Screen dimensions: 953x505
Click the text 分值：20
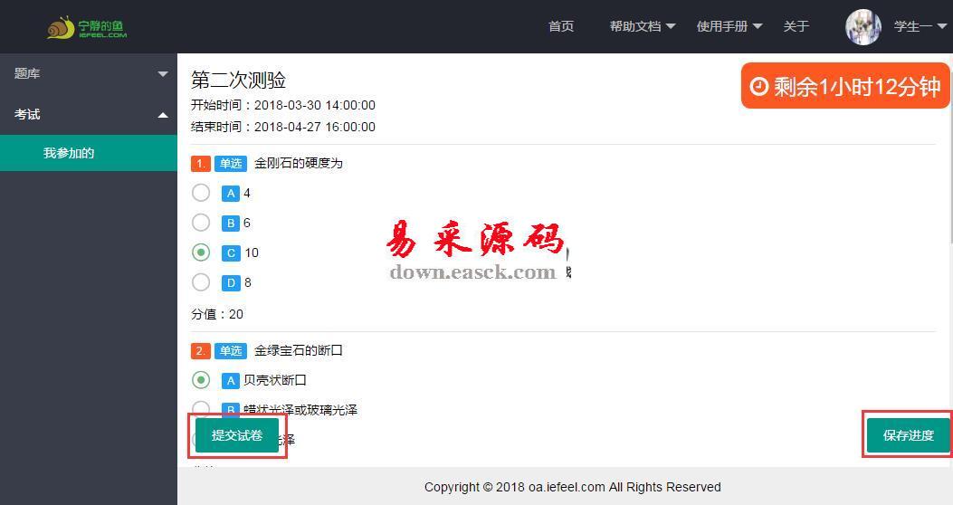(x=217, y=314)
